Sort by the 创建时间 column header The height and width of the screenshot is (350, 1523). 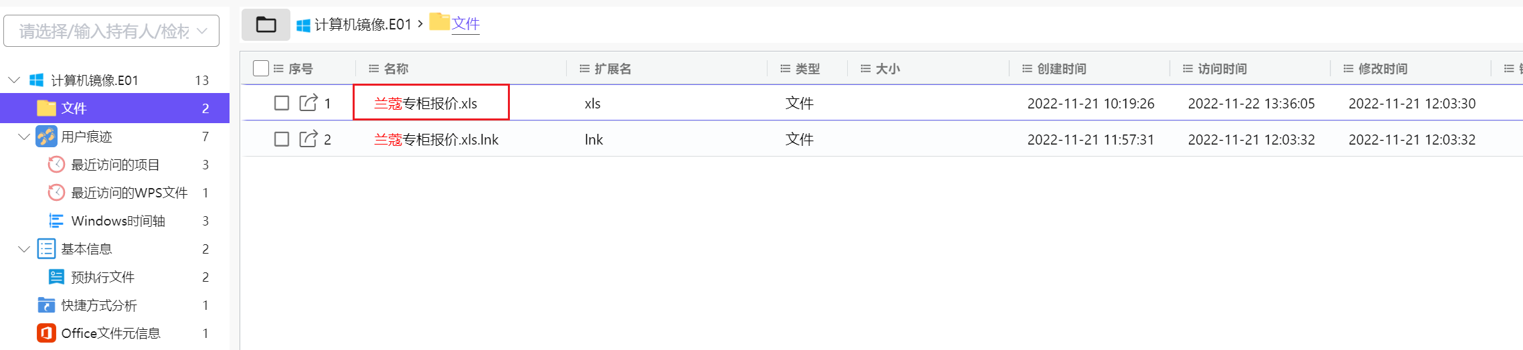coord(1061,69)
